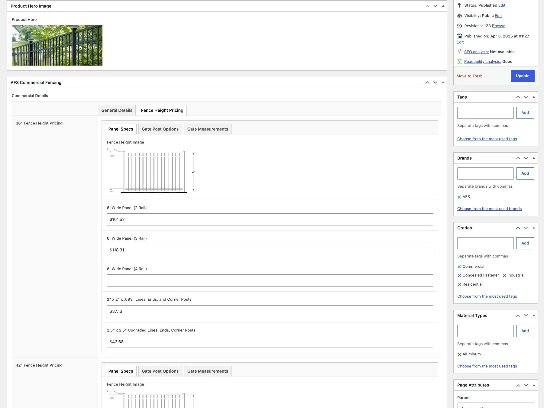Add a material type

[x=525, y=331]
